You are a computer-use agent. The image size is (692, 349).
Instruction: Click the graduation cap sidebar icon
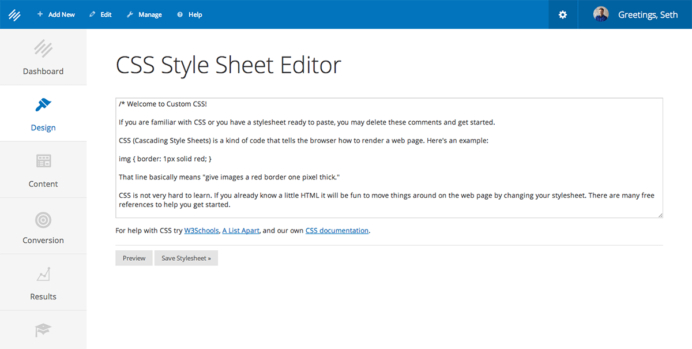tap(43, 330)
